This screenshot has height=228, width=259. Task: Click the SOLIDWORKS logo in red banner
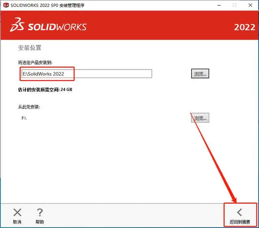pos(48,25)
